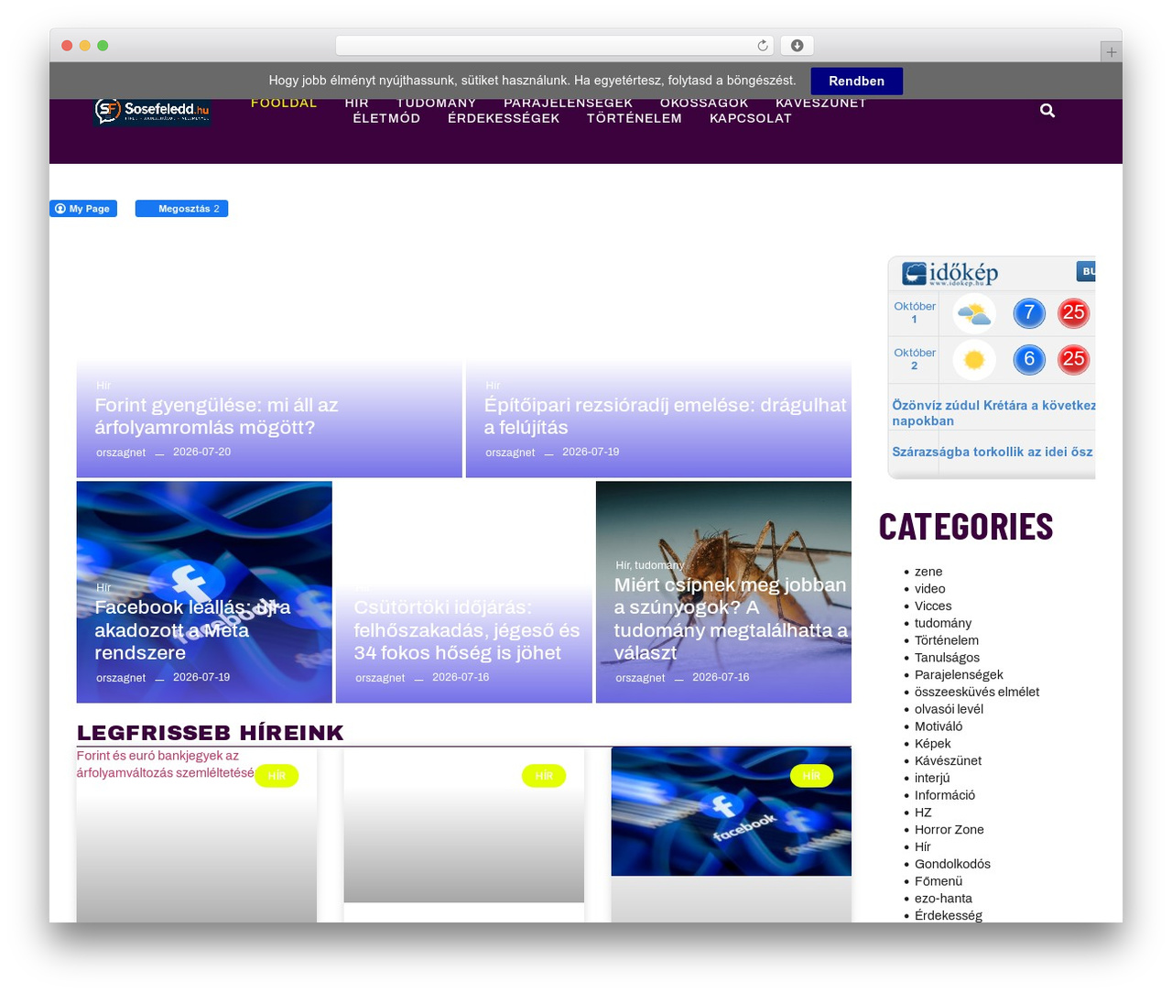This screenshot has height=993, width=1172.
Task: Click HÍR badge on Facebook news card
Action: pyautogui.click(x=811, y=776)
